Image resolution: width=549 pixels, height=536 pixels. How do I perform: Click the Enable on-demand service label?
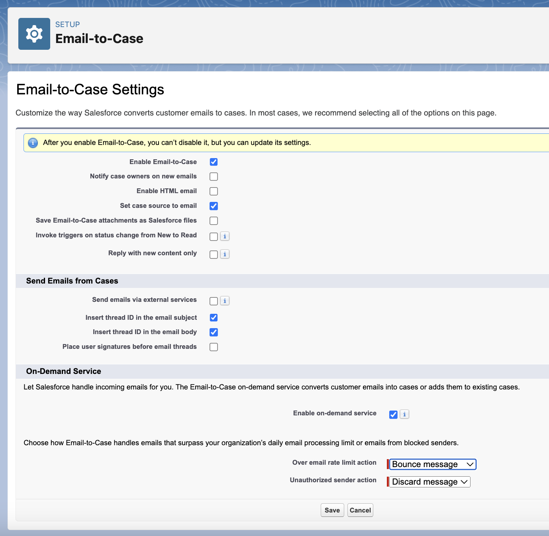(x=335, y=413)
